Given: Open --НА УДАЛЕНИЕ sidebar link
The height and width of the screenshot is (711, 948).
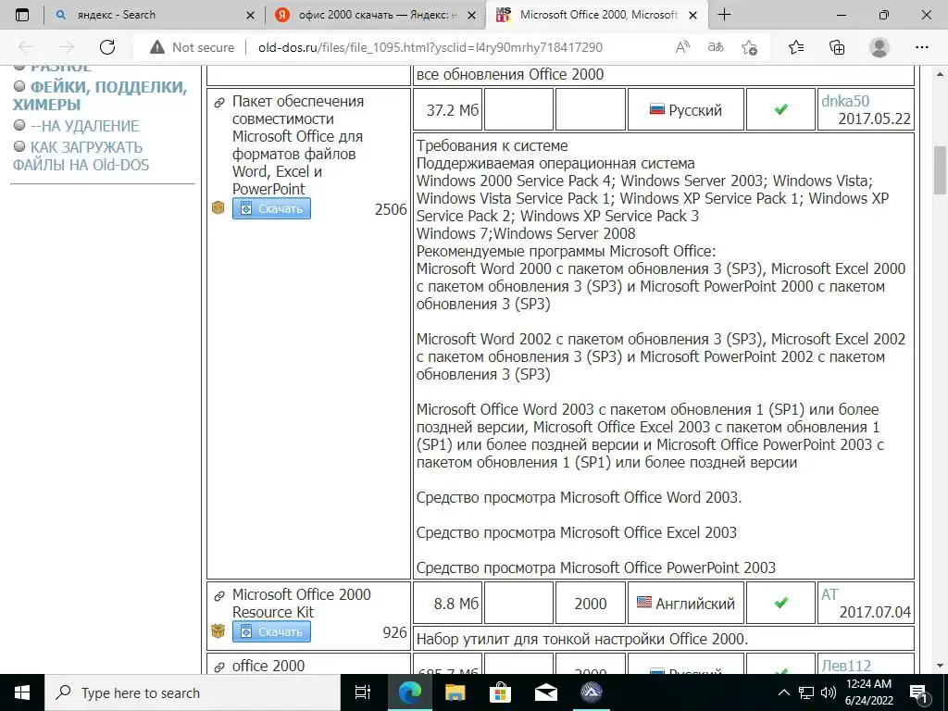Looking at the screenshot, I should [84, 126].
